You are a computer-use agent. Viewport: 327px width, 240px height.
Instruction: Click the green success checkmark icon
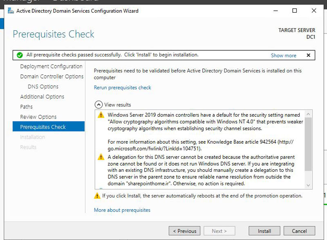point(20,55)
